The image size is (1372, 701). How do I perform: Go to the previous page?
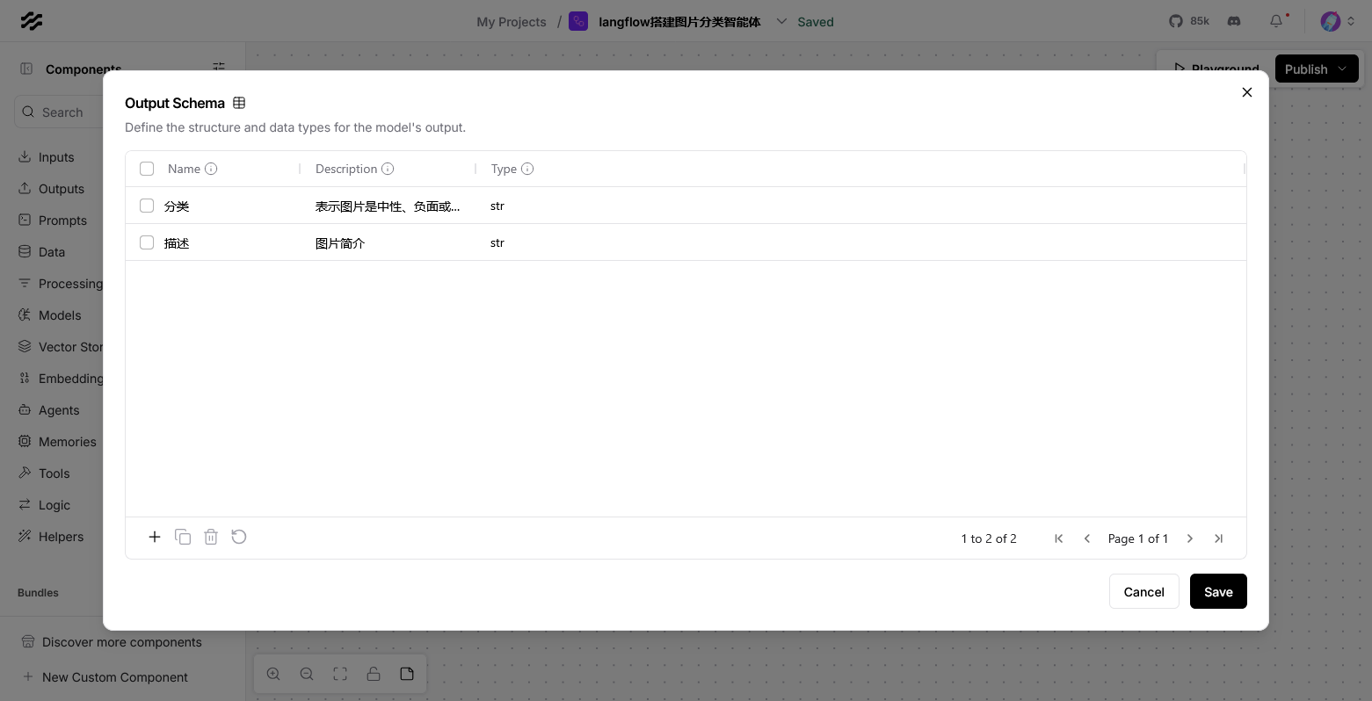[1087, 538]
